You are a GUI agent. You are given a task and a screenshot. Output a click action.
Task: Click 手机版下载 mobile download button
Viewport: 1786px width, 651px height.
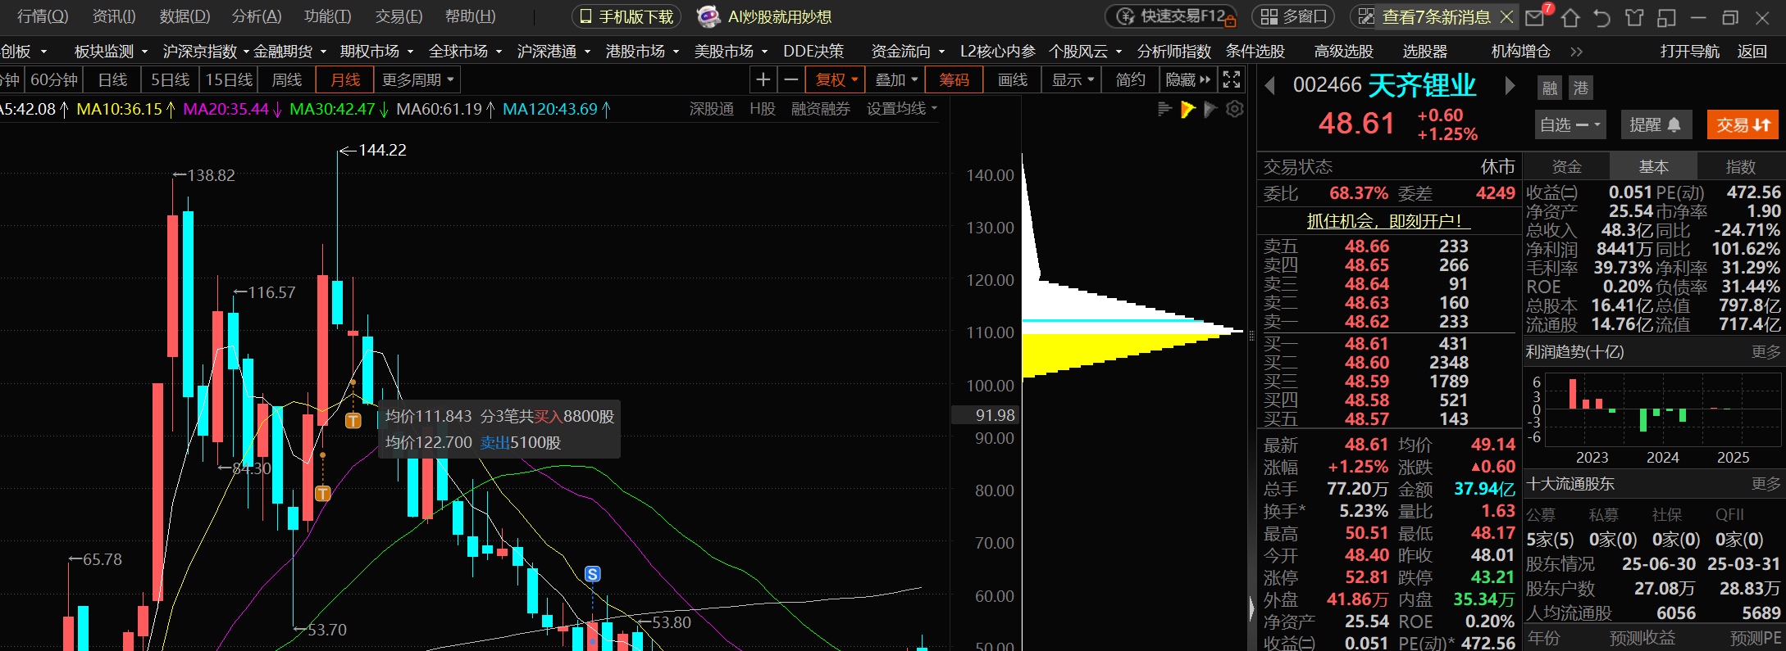point(627,16)
